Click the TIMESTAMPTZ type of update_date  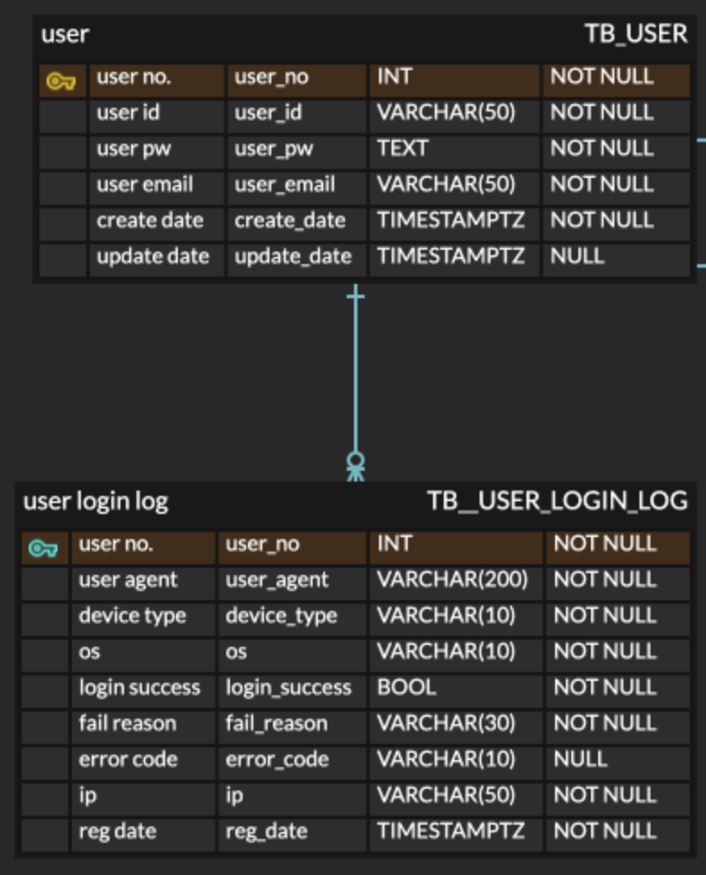[454, 261]
